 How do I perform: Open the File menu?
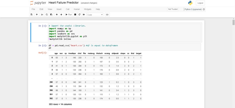(x=33, y=9)
